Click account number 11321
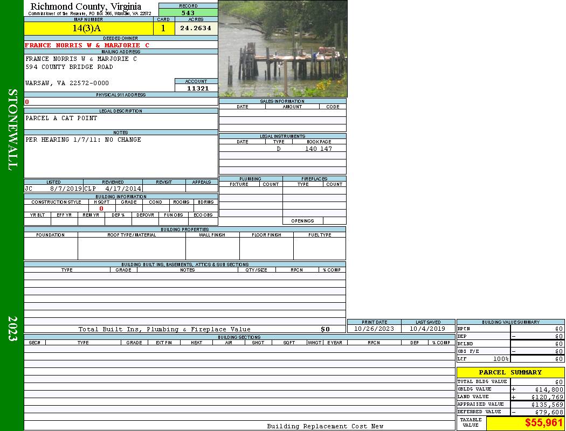Image resolution: width=566 pixels, height=431 pixels. tap(197, 88)
